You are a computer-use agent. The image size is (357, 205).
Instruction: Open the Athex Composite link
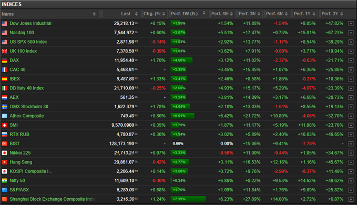point(27,116)
